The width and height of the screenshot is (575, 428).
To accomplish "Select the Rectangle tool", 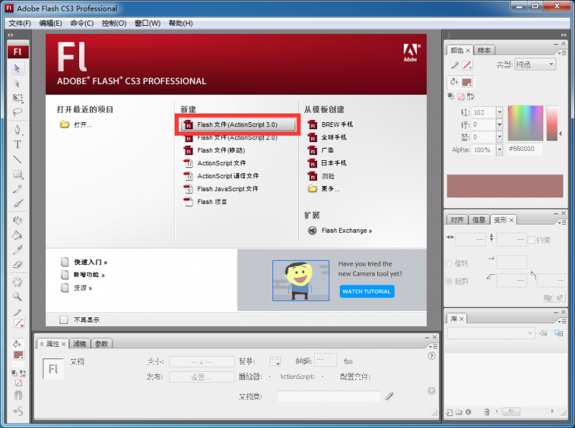I will (17, 174).
